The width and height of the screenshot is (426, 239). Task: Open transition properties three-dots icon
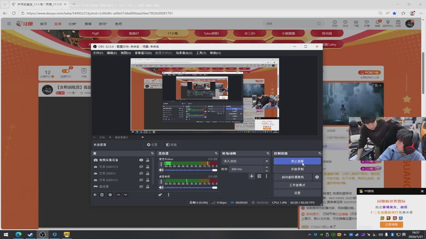click(x=266, y=176)
